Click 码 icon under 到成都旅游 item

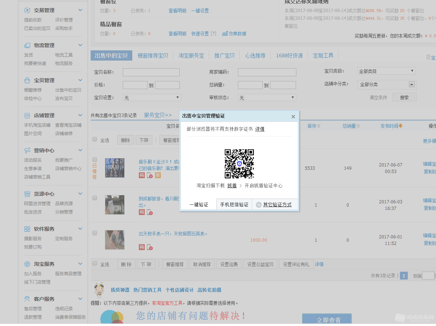click(142, 212)
